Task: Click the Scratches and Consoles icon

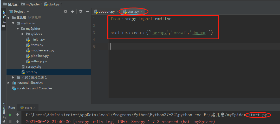Action: pos(14,88)
